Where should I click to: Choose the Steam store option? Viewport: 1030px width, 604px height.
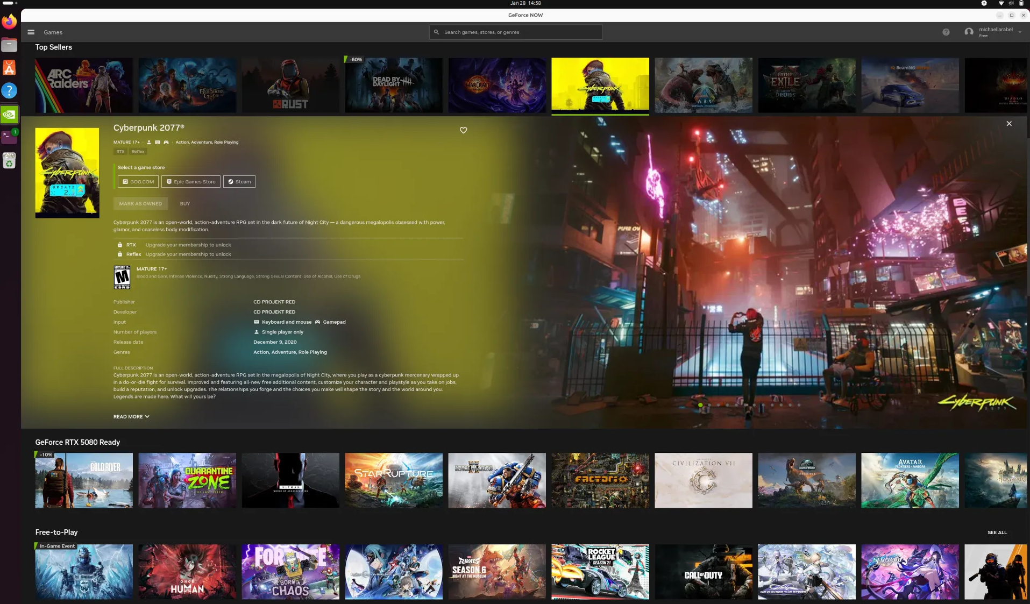coord(239,182)
